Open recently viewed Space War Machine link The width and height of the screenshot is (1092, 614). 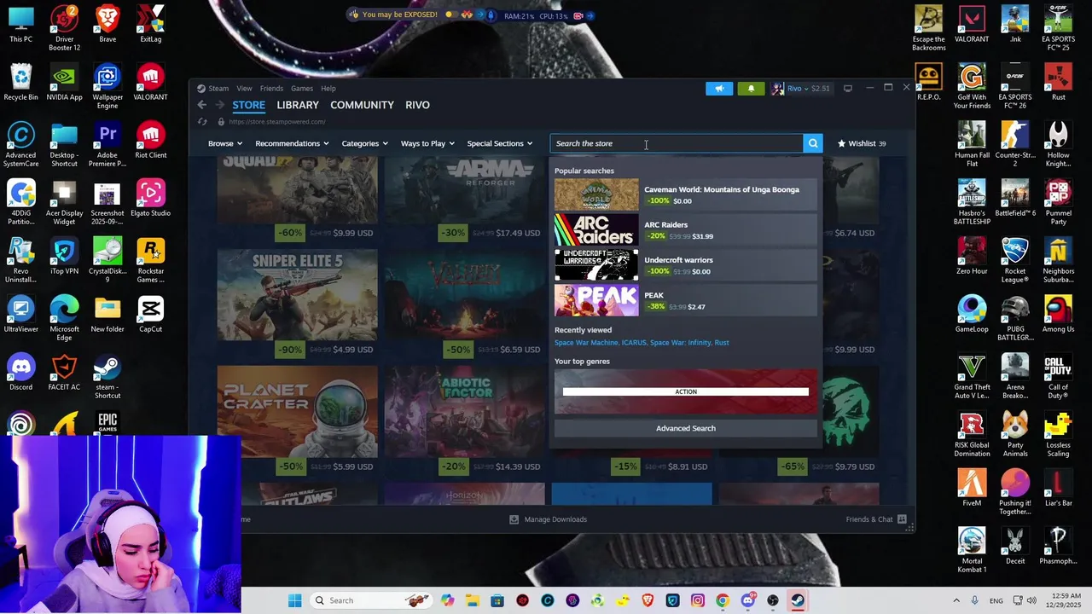[x=586, y=343]
